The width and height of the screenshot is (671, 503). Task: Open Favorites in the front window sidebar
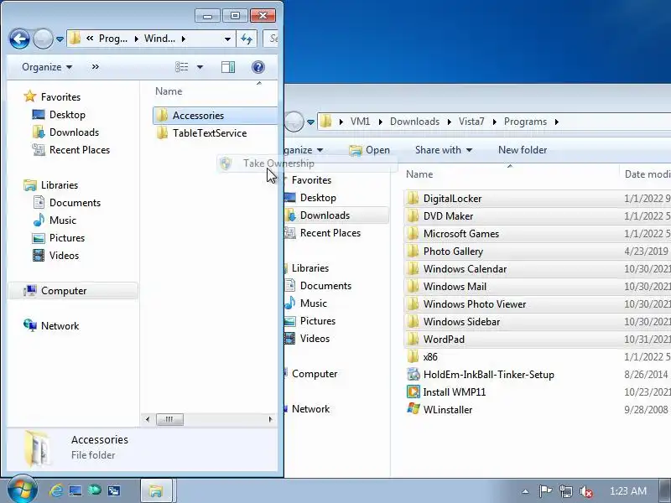tap(60, 97)
